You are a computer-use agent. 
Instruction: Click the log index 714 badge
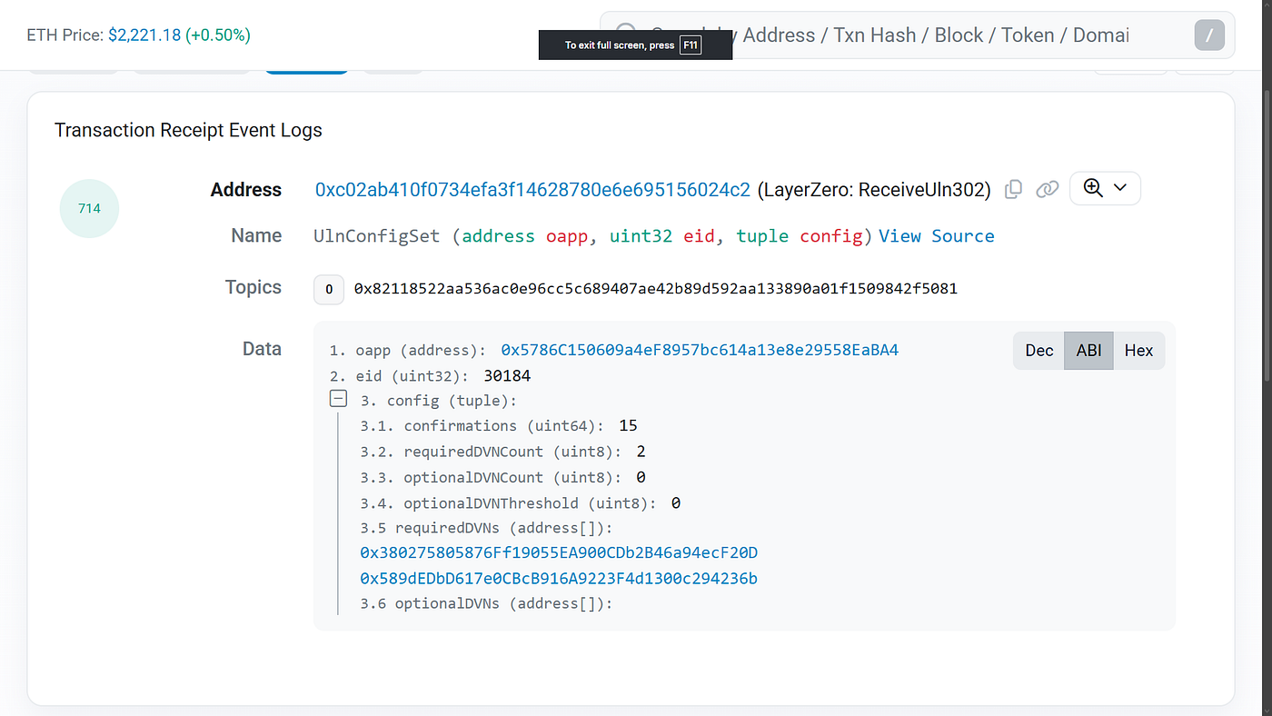[89, 208]
